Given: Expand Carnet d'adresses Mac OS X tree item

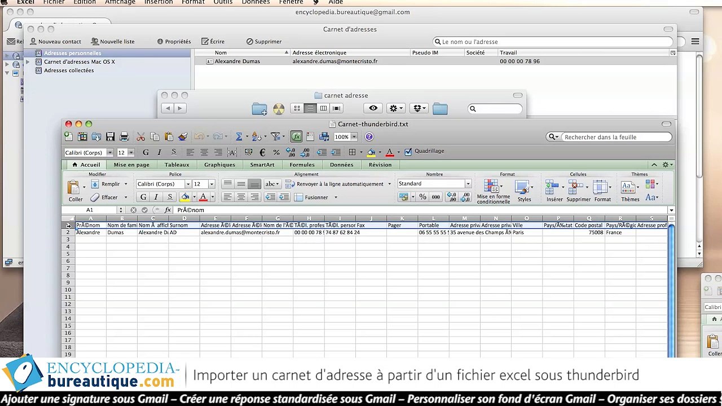Looking at the screenshot, I should pyautogui.click(x=28, y=61).
